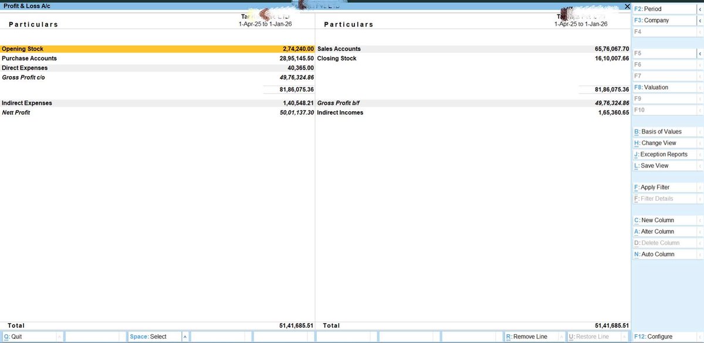704x343 pixels.
Task: Choose Basis of Values
Action: tap(664, 132)
